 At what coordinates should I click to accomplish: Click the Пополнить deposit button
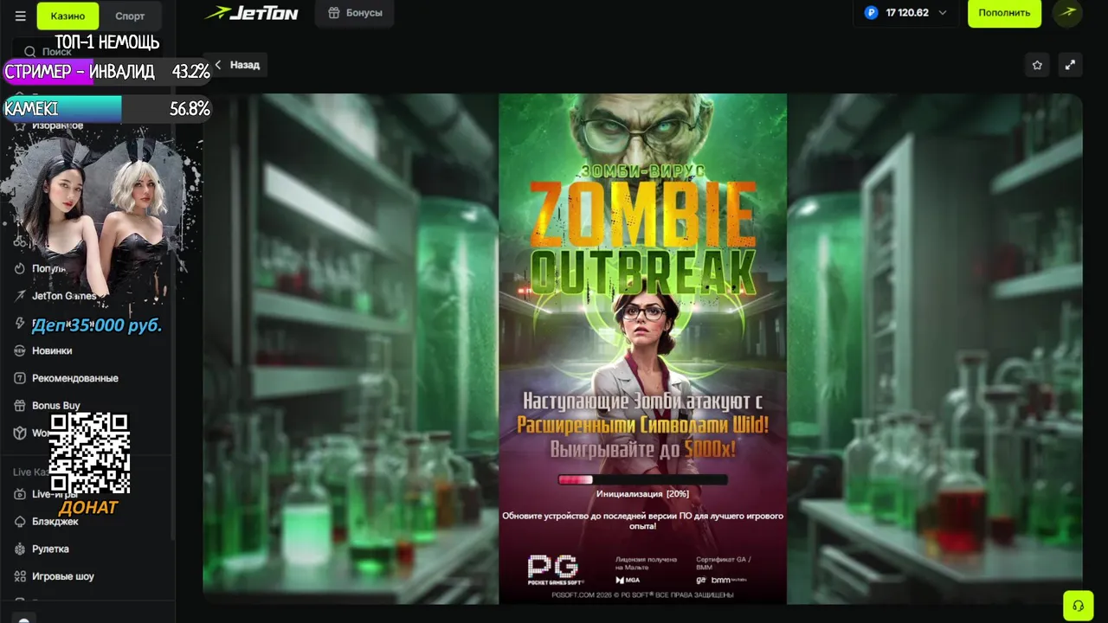pos(1004,13)
